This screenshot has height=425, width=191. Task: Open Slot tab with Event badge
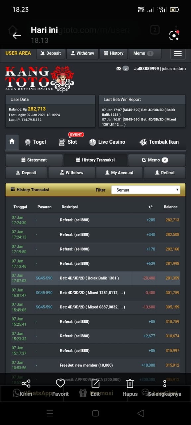68,142
